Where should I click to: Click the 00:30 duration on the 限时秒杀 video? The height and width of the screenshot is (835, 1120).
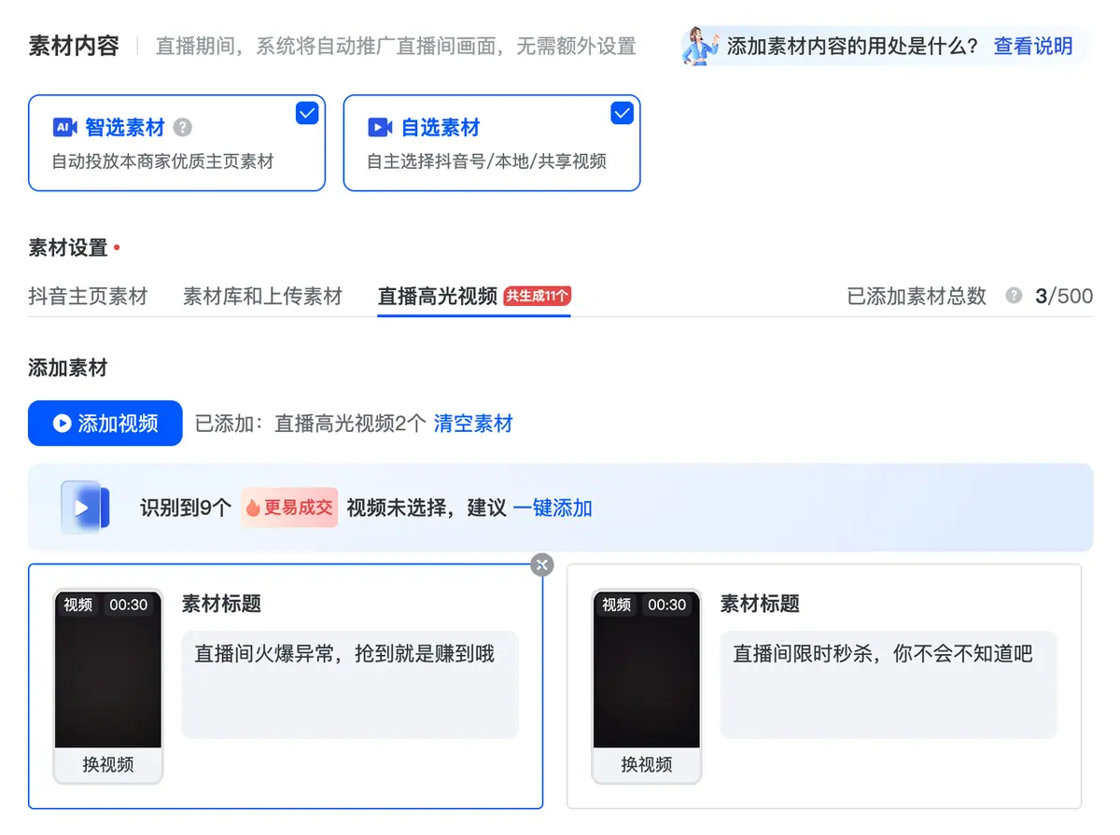pos(667,605)
